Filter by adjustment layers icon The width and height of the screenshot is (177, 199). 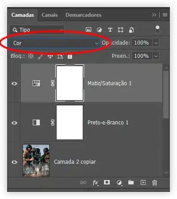pyautogui.click(x=99, y=30)
